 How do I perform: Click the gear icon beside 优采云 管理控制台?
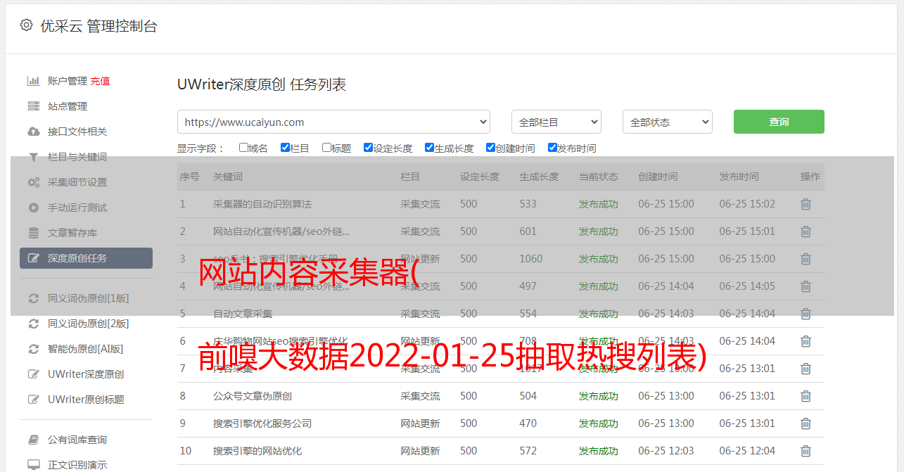(x=26, y=25)
